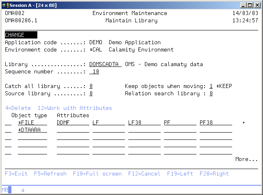
Task: Click the Catch all library value
Action: click(x=91, y=86)
